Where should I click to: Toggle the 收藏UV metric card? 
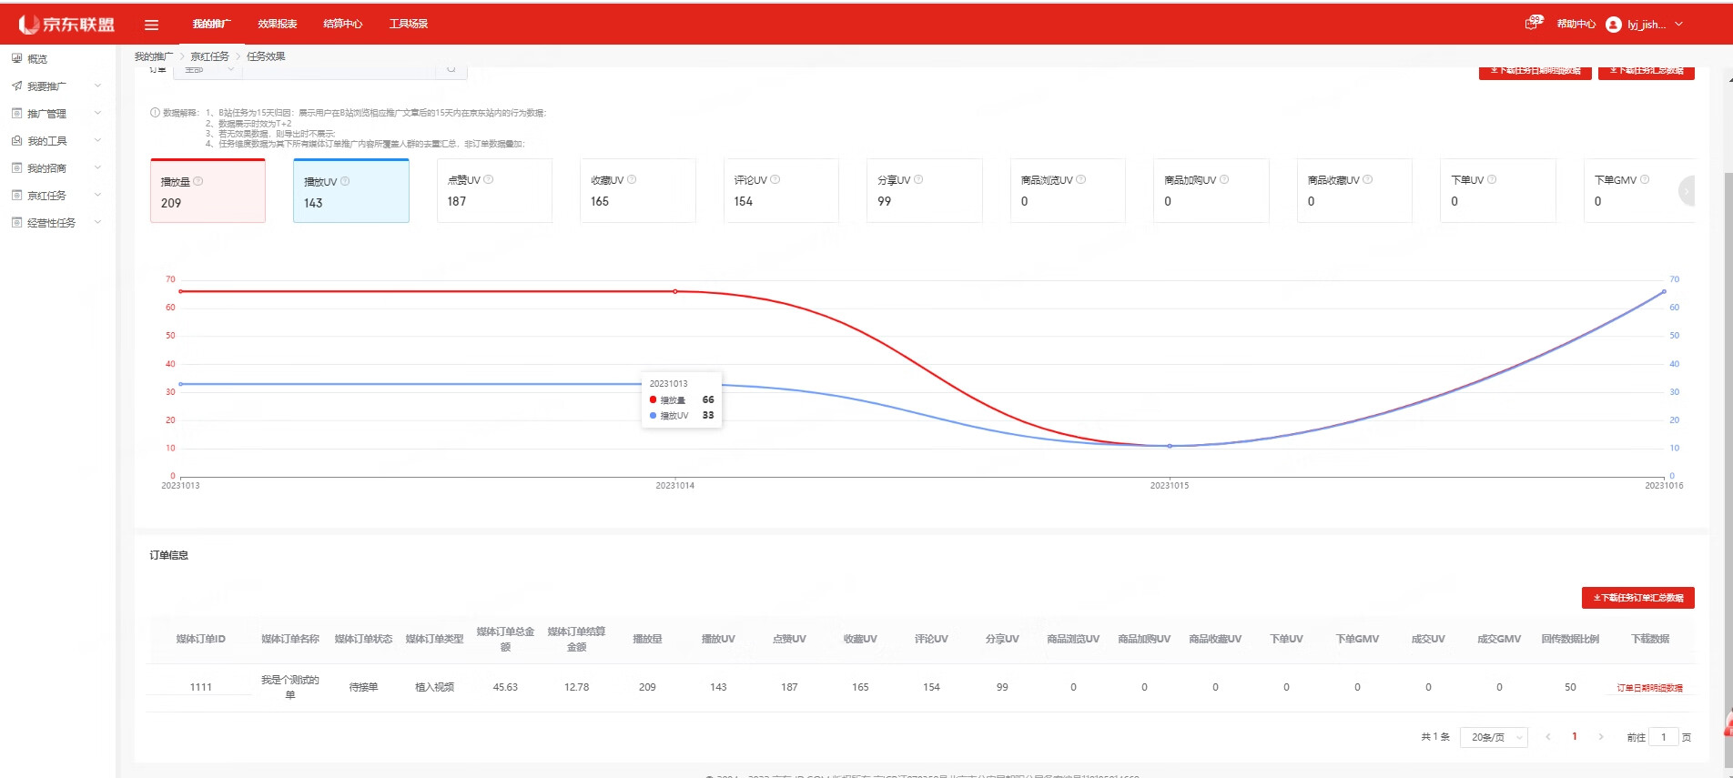637,191
